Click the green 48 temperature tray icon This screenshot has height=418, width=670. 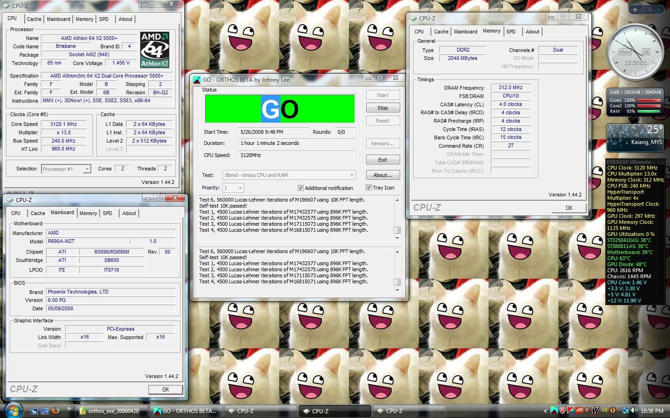605,410
